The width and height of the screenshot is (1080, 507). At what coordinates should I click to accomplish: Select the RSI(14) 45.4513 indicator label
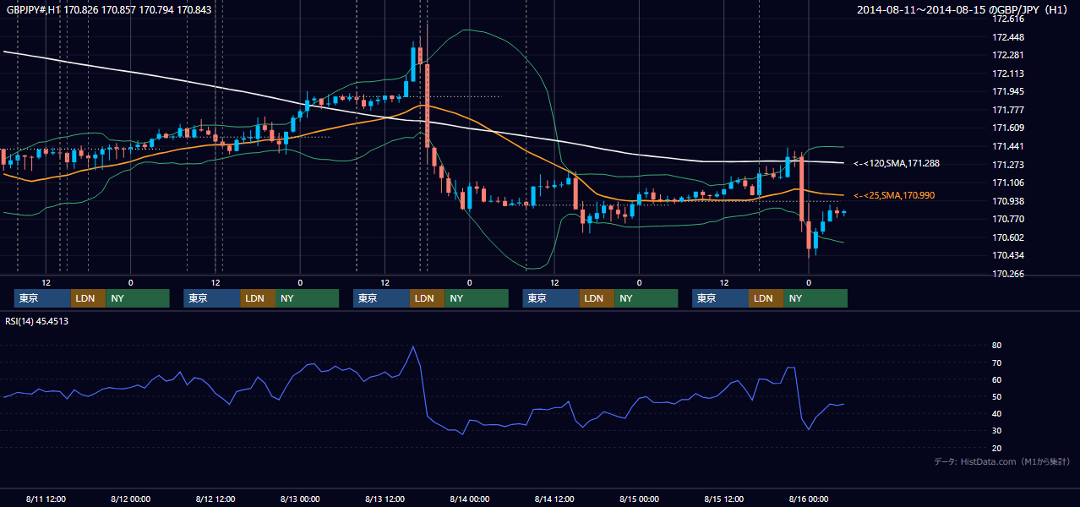[37, 321]
